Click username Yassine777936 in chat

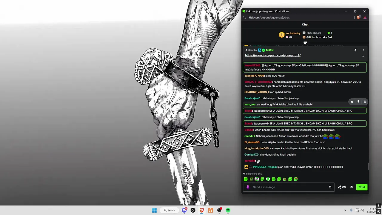click(x=254, y=76)
